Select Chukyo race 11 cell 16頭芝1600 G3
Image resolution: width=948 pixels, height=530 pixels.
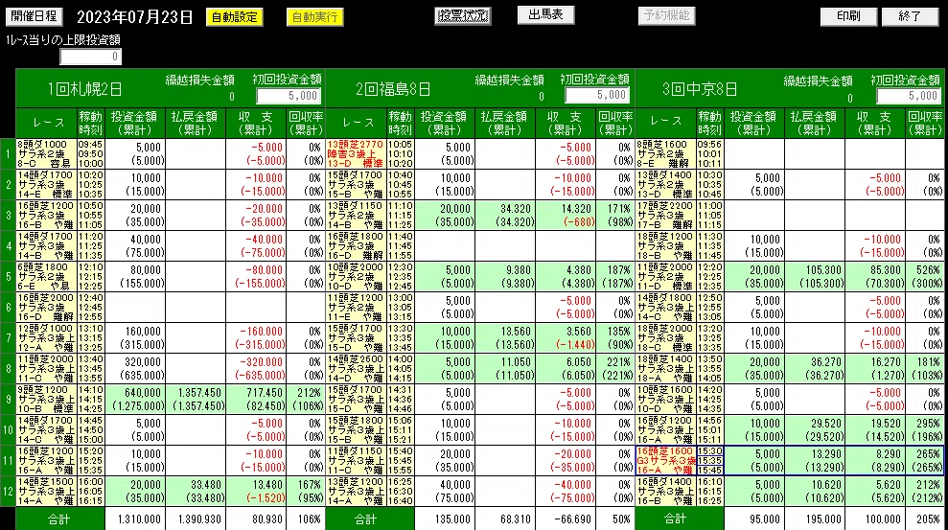[x=665, y=460]
